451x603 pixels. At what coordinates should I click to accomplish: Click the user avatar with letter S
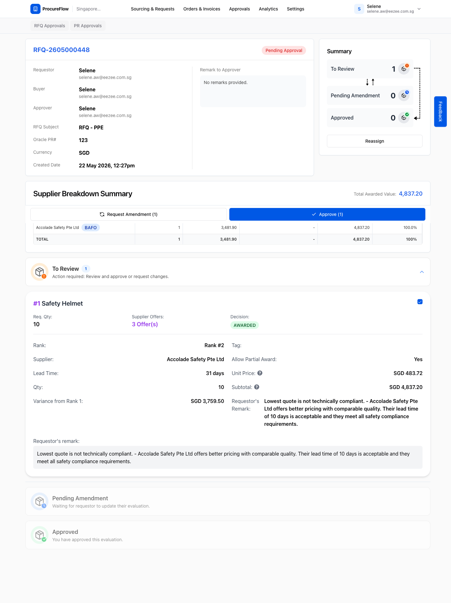359,9
